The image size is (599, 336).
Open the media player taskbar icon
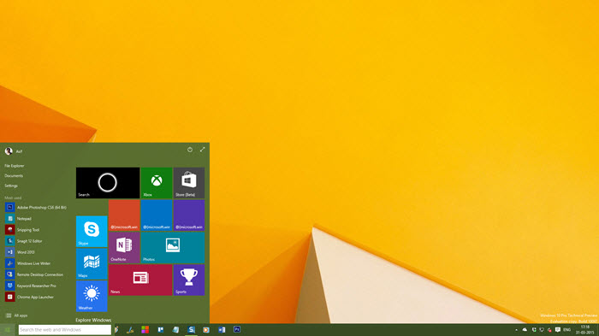click(206, 330)
